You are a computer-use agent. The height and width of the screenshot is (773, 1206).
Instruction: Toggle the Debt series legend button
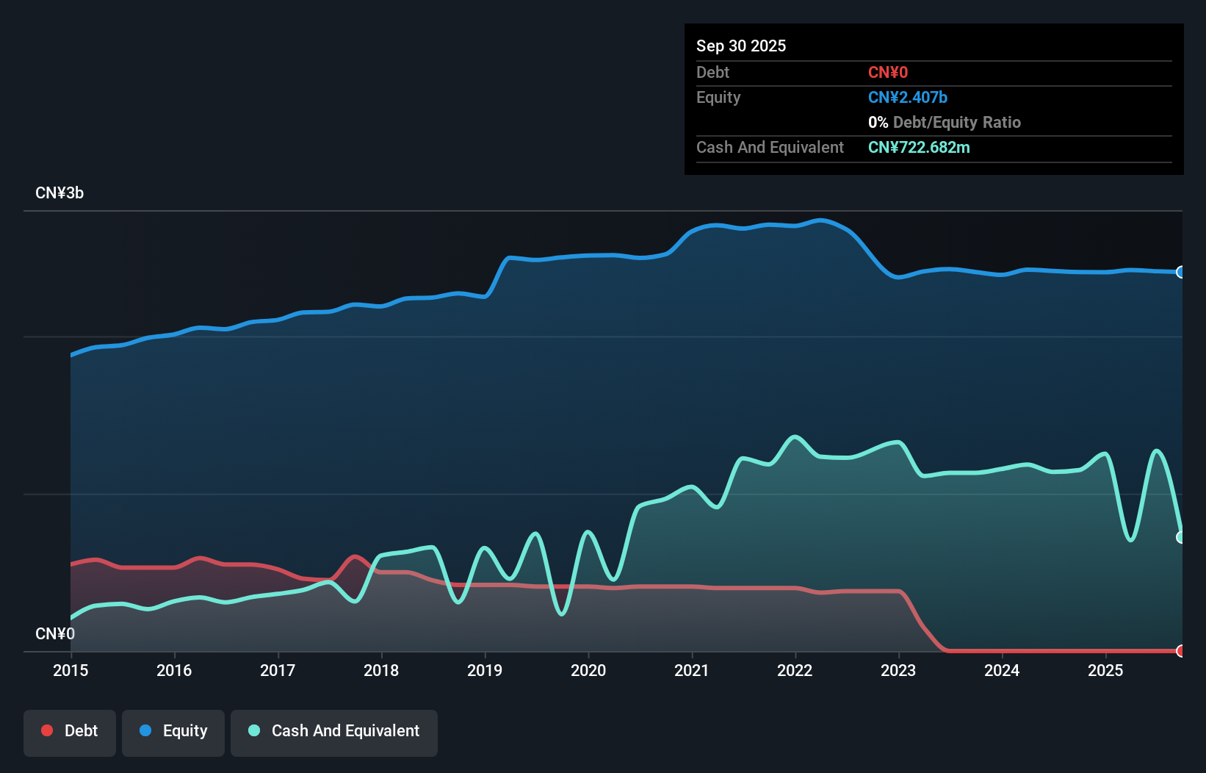tap(70, 733)
